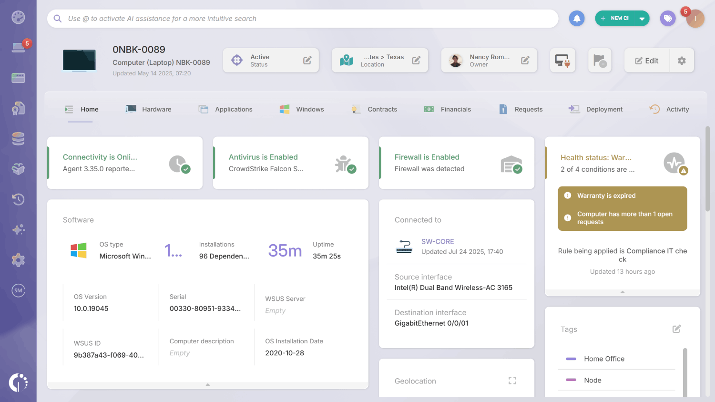715x402 pixels.
Task: Open the SW-CORE device link
Action: tap(438, 241)
